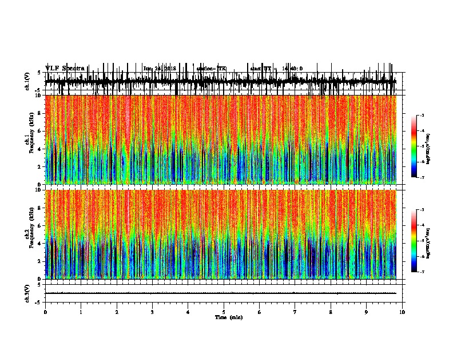Click the "-5" volt tick on ch.1(V) axis
The image size is (453, 350).
click(x=38, y=90)
